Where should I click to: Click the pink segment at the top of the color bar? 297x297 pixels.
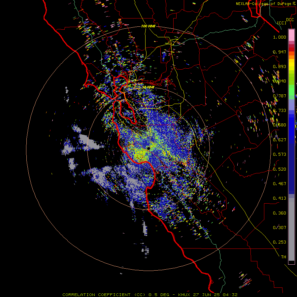(x=291, y=35)
